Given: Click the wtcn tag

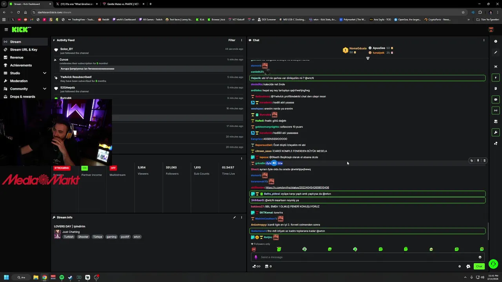Looking at the screenshot, I should pos(137,237).
